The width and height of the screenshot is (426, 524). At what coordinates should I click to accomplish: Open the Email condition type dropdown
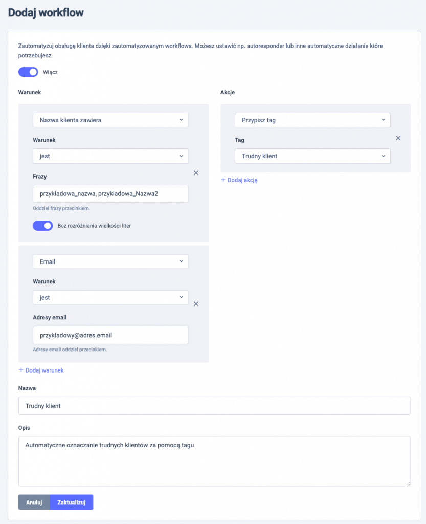(110, 261)
